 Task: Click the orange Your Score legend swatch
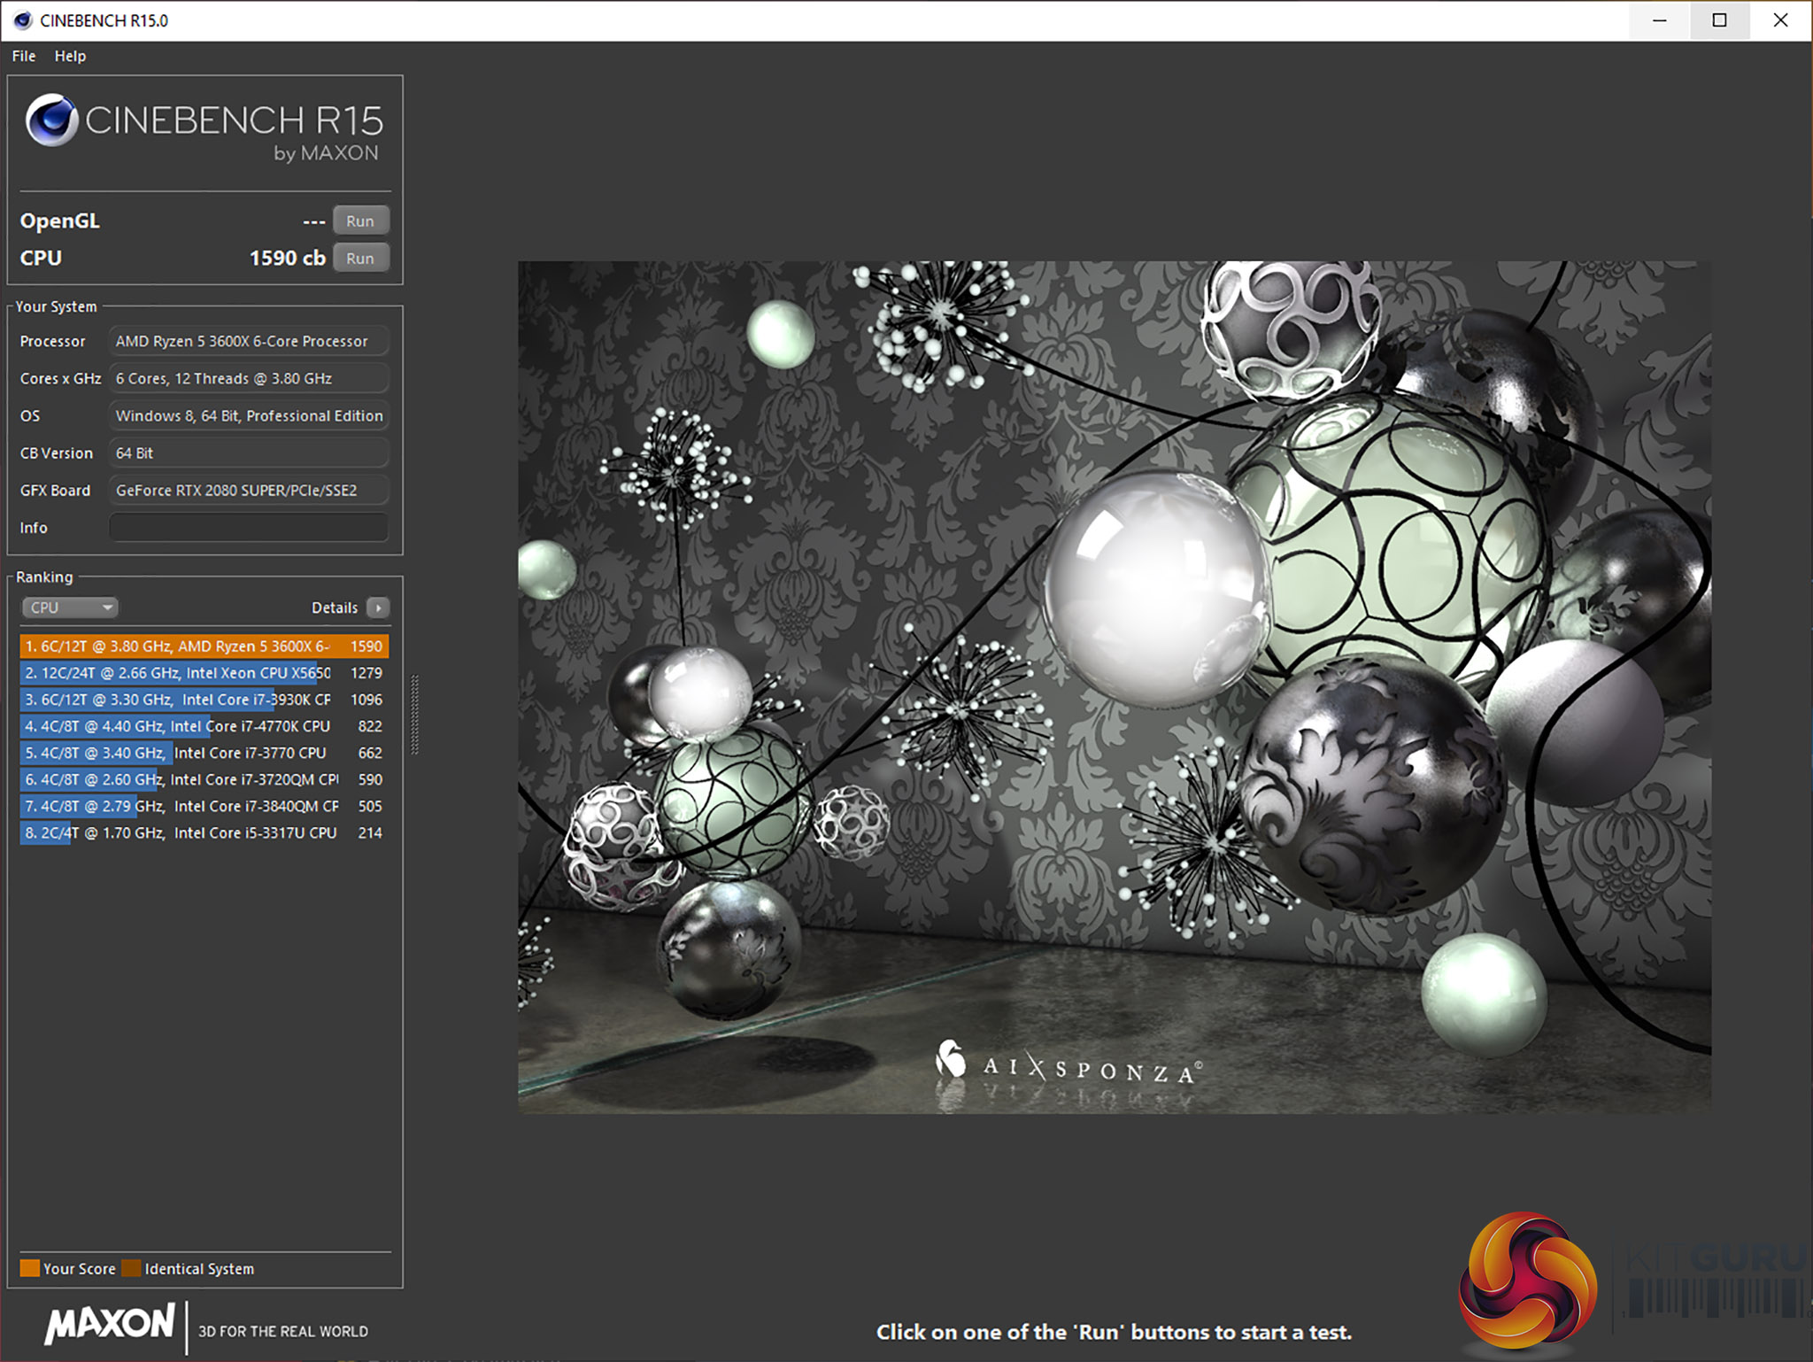(x=29, y=1268)
